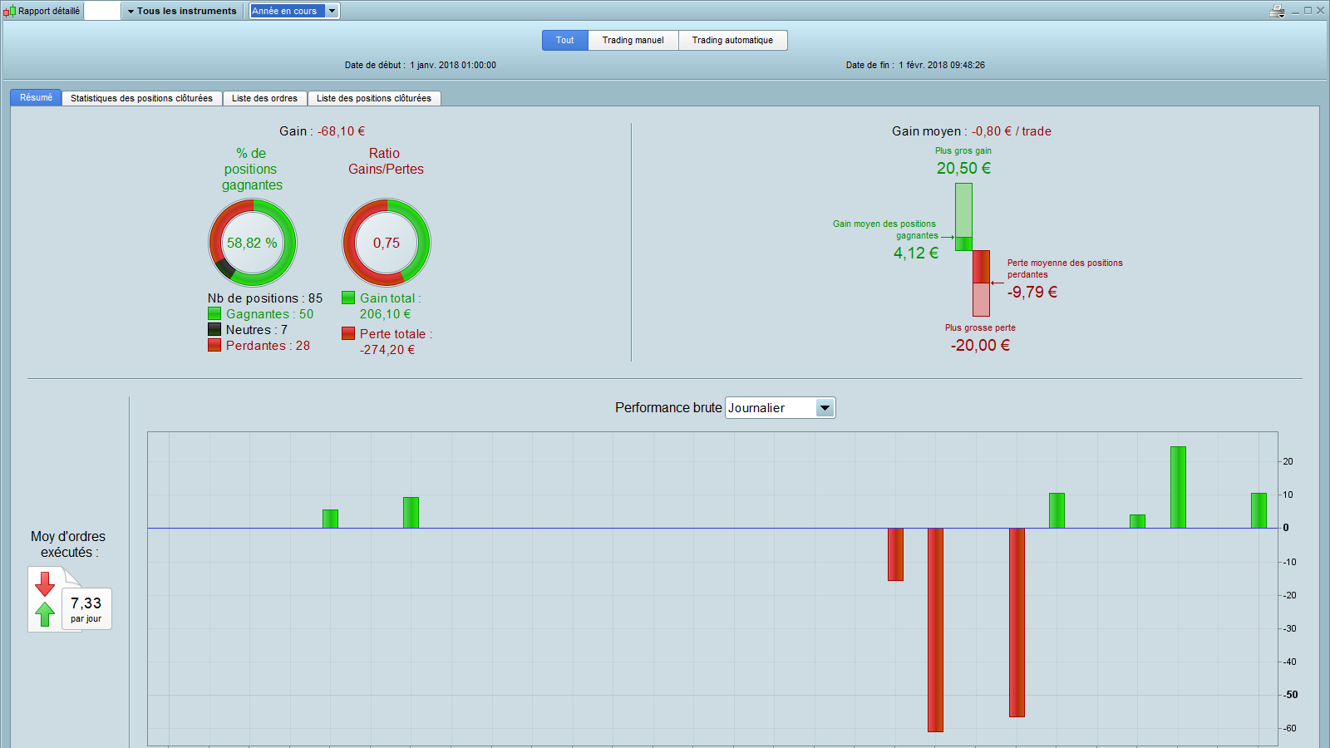Click the "Nb de positions : 85" text
Image resolution: width=1330 pixels, height=748 pixels.
click(265, 298)
